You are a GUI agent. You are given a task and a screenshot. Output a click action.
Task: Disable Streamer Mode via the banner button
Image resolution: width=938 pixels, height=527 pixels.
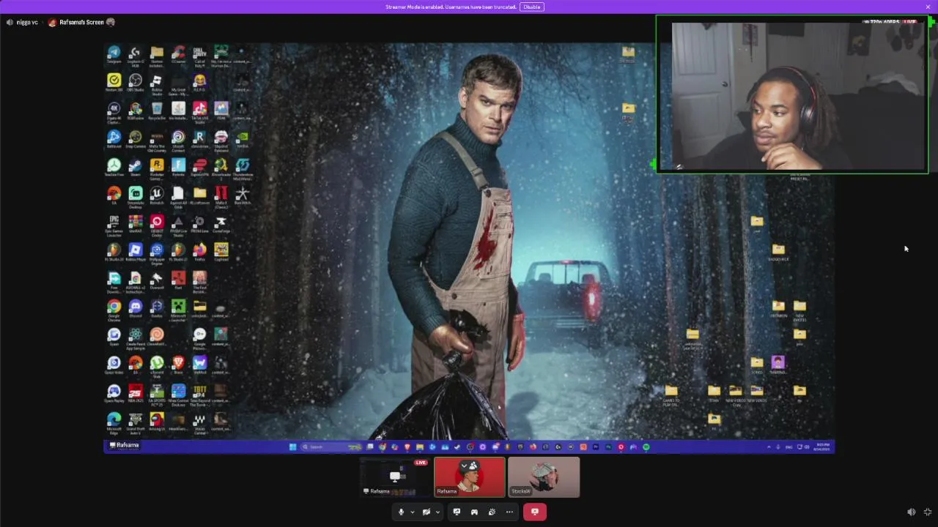pyautogui.click(x=531, y=7)
